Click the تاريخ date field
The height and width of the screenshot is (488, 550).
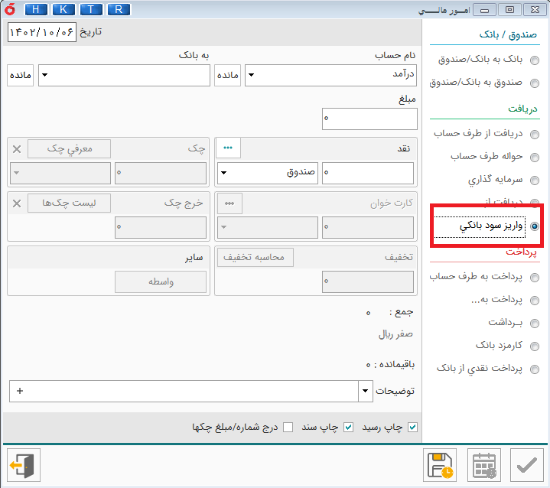(x=42, y=32)
